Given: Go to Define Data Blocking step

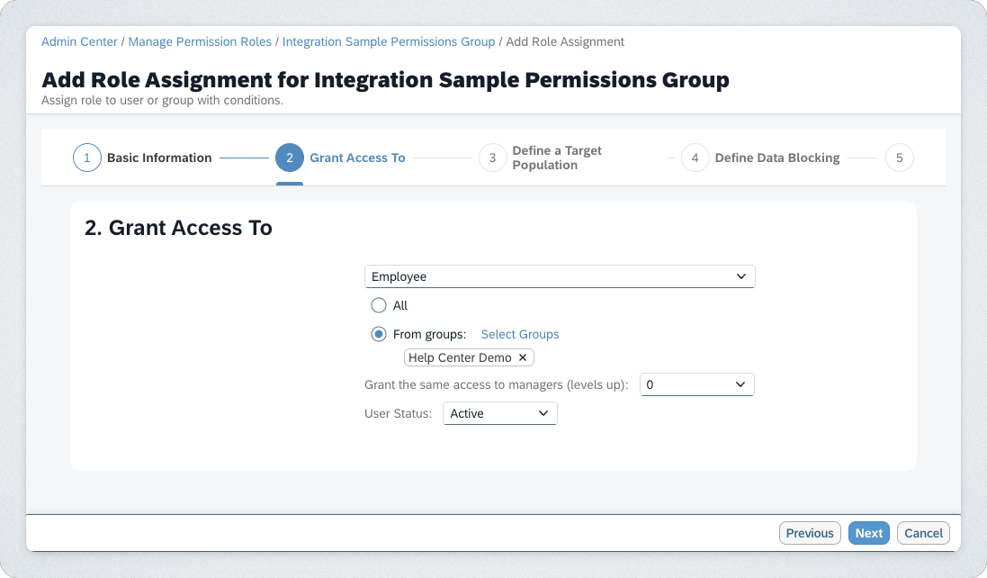Looking at the screenshot, I should (x=776, y=158).
